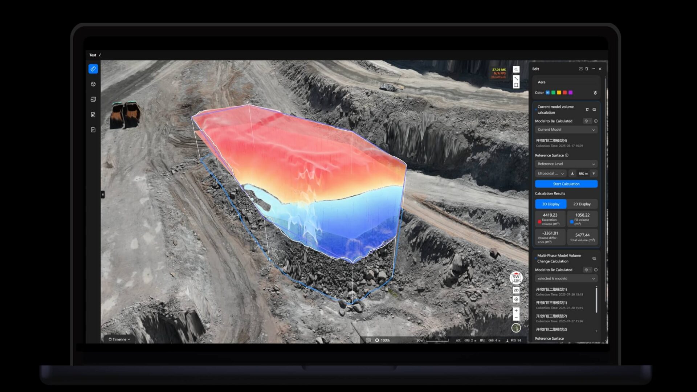Pick the green color swatch
The width and height of the screenshot is (697, 392).
point(553,93)
